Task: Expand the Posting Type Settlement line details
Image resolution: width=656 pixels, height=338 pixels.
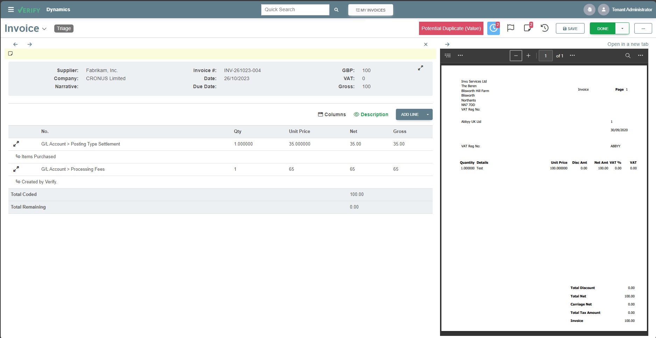Action: coord(16,144)
